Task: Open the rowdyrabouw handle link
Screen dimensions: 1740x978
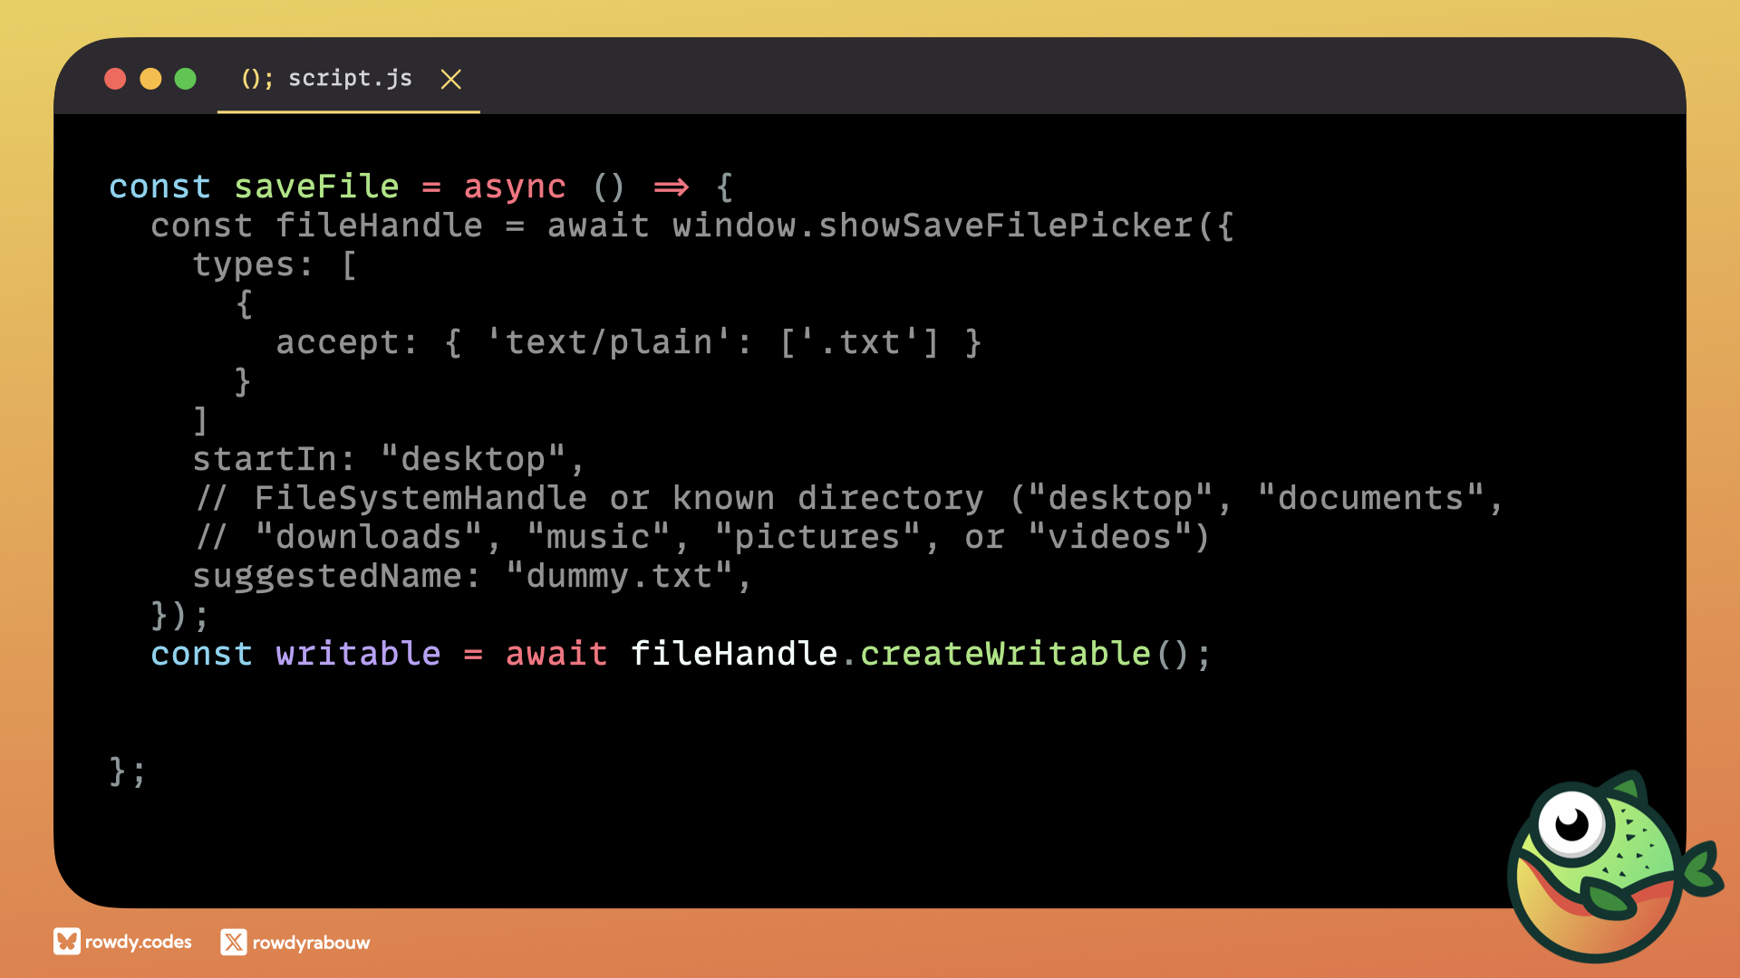Action: 311,943
